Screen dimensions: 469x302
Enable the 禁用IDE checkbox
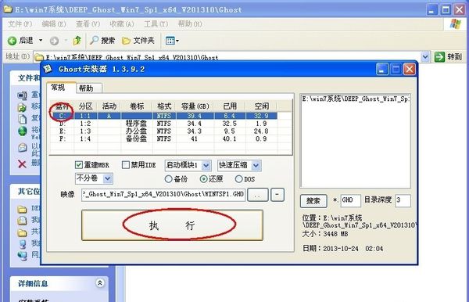click(x=126, y=165)
